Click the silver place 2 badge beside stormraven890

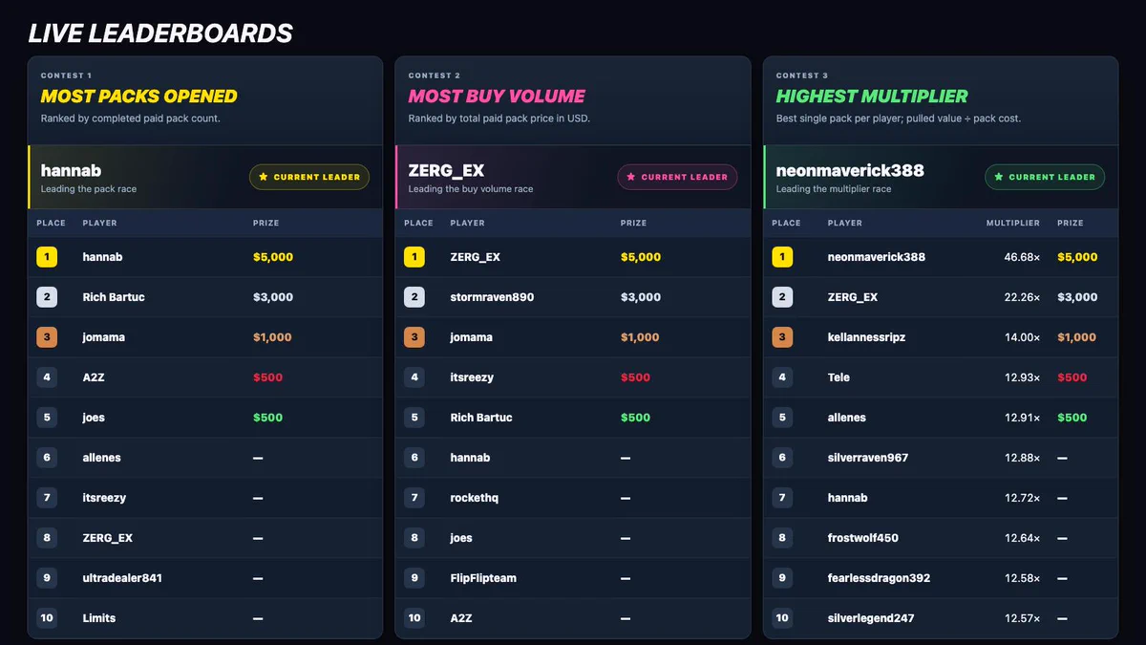tap(414, 297)
